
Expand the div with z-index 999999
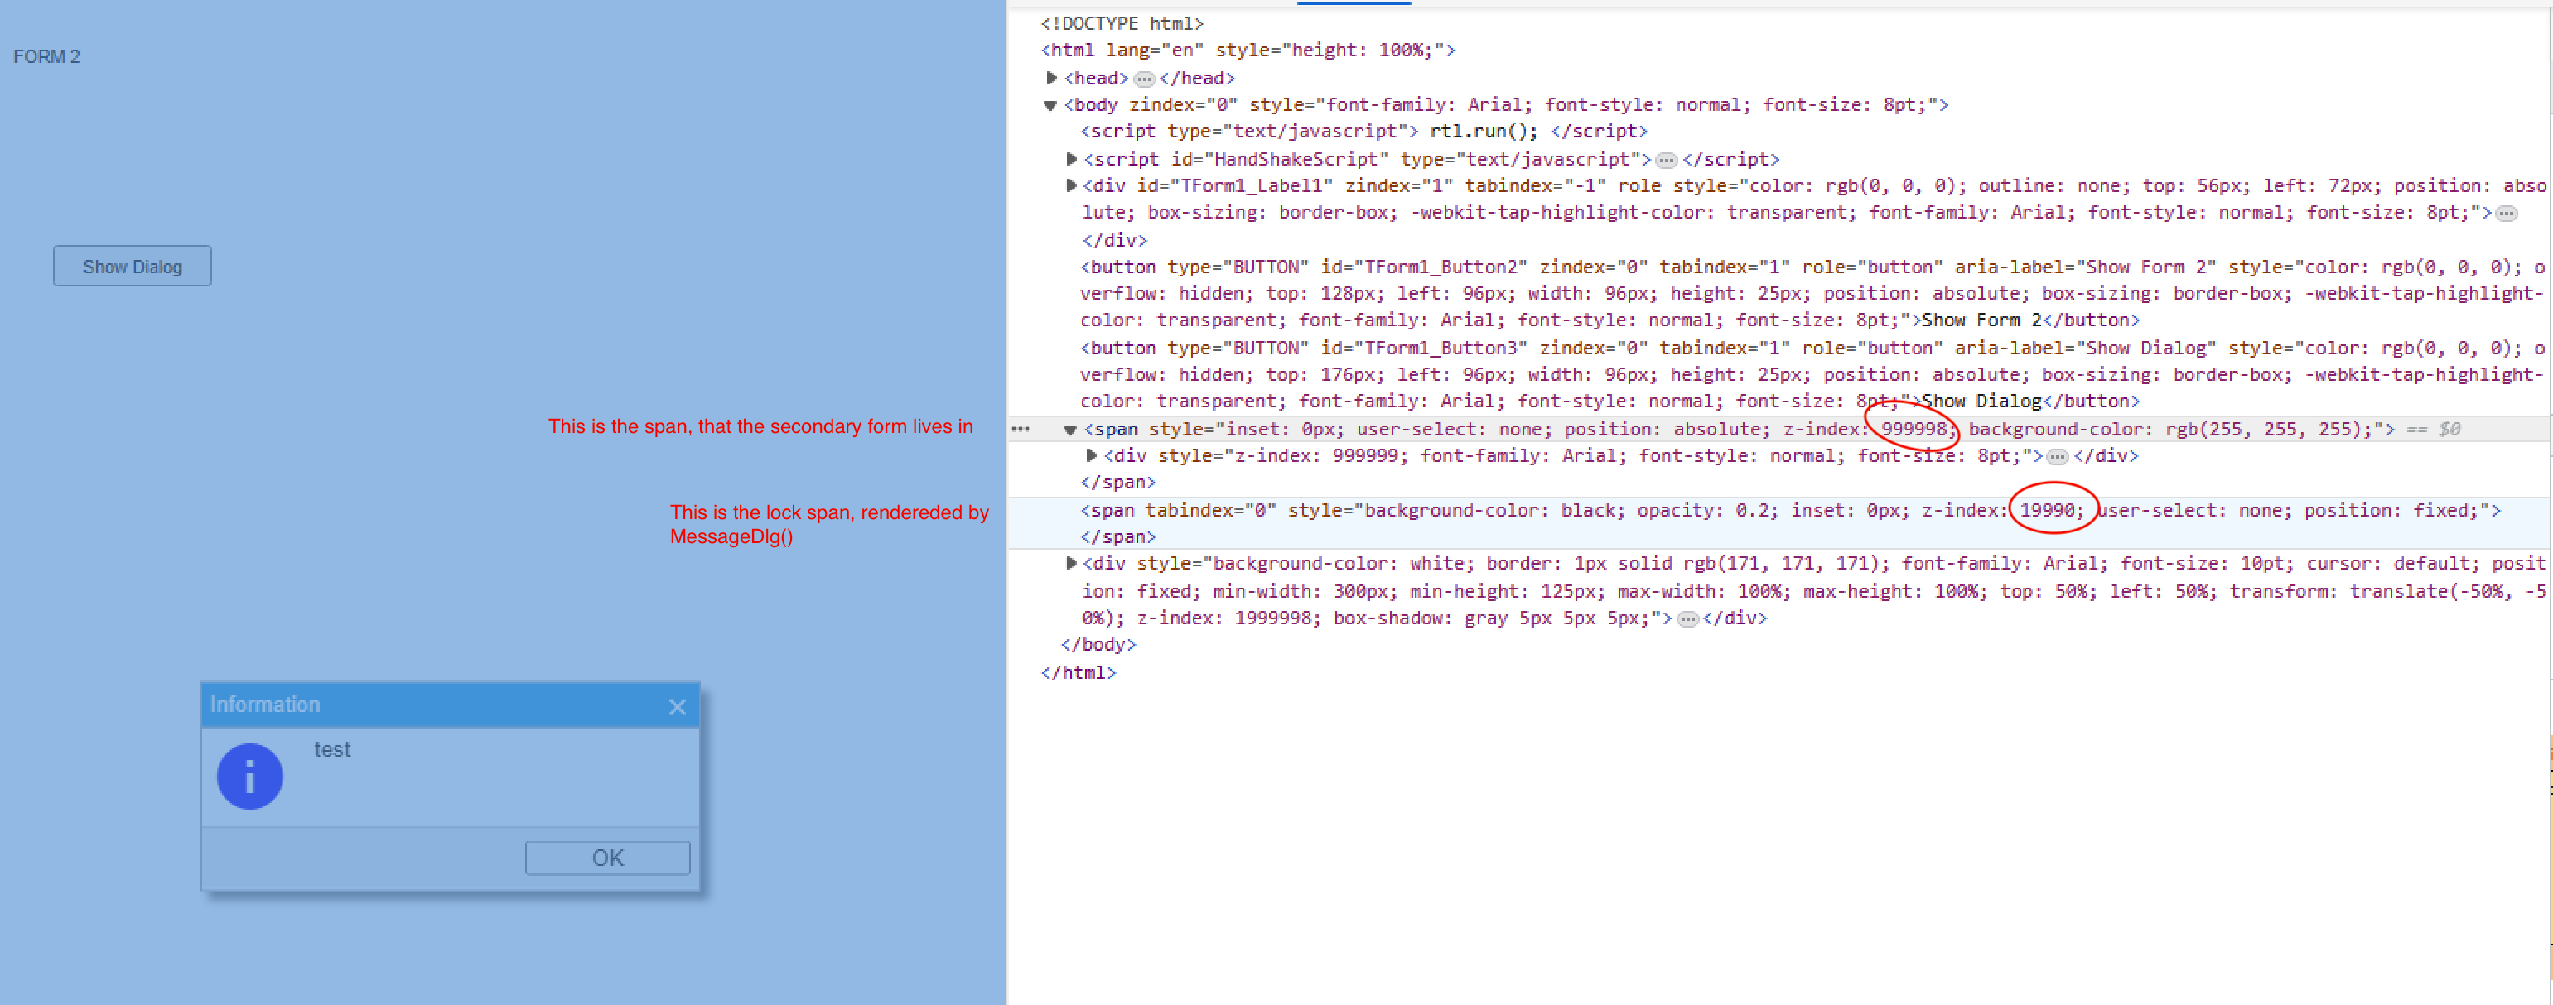tap(1092, 455)
